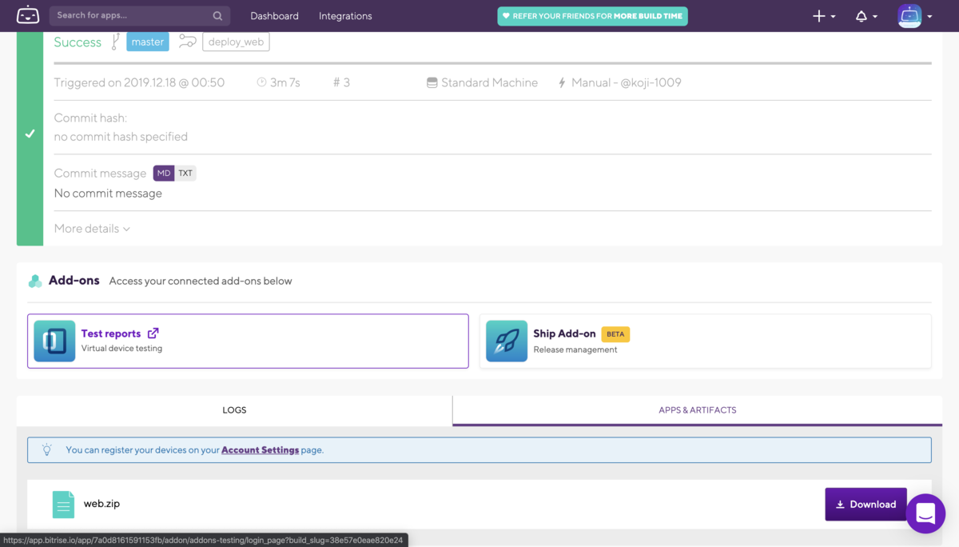Open the plus add-new dropdown
Viewport: 959px width, 547px height.
click(x=824, y=16)
